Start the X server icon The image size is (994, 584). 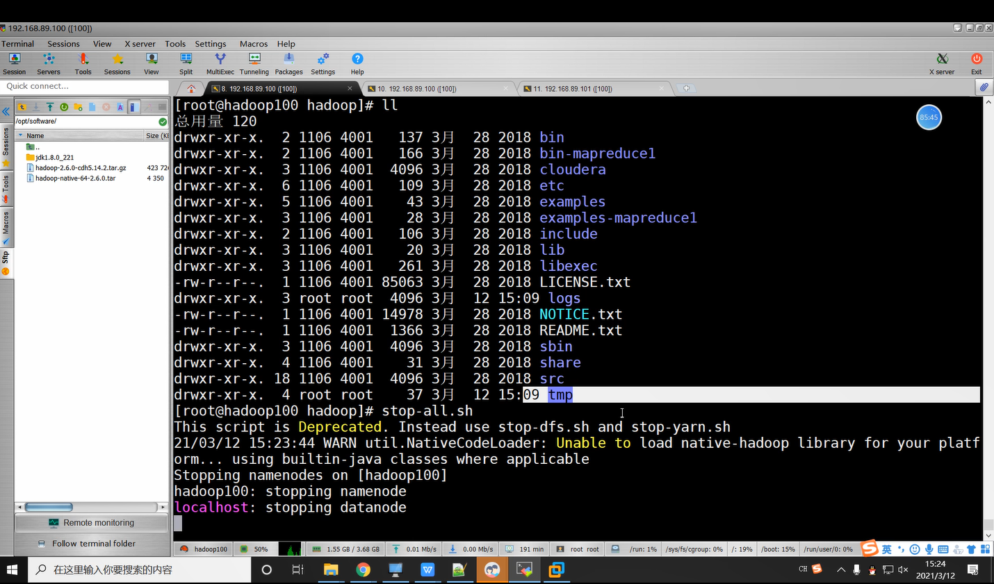pos(942,63)
